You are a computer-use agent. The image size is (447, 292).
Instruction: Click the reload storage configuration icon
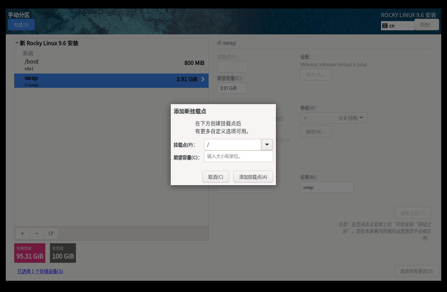(51, 233)
